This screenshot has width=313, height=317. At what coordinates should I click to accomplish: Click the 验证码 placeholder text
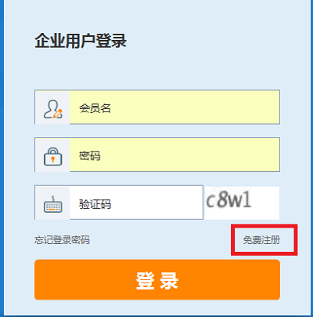click(x=95, y=204)
